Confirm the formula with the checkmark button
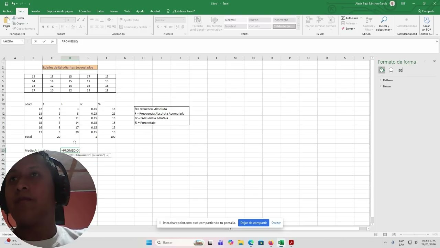The width and height of the screenshot is (440, 248). (44, 41)
